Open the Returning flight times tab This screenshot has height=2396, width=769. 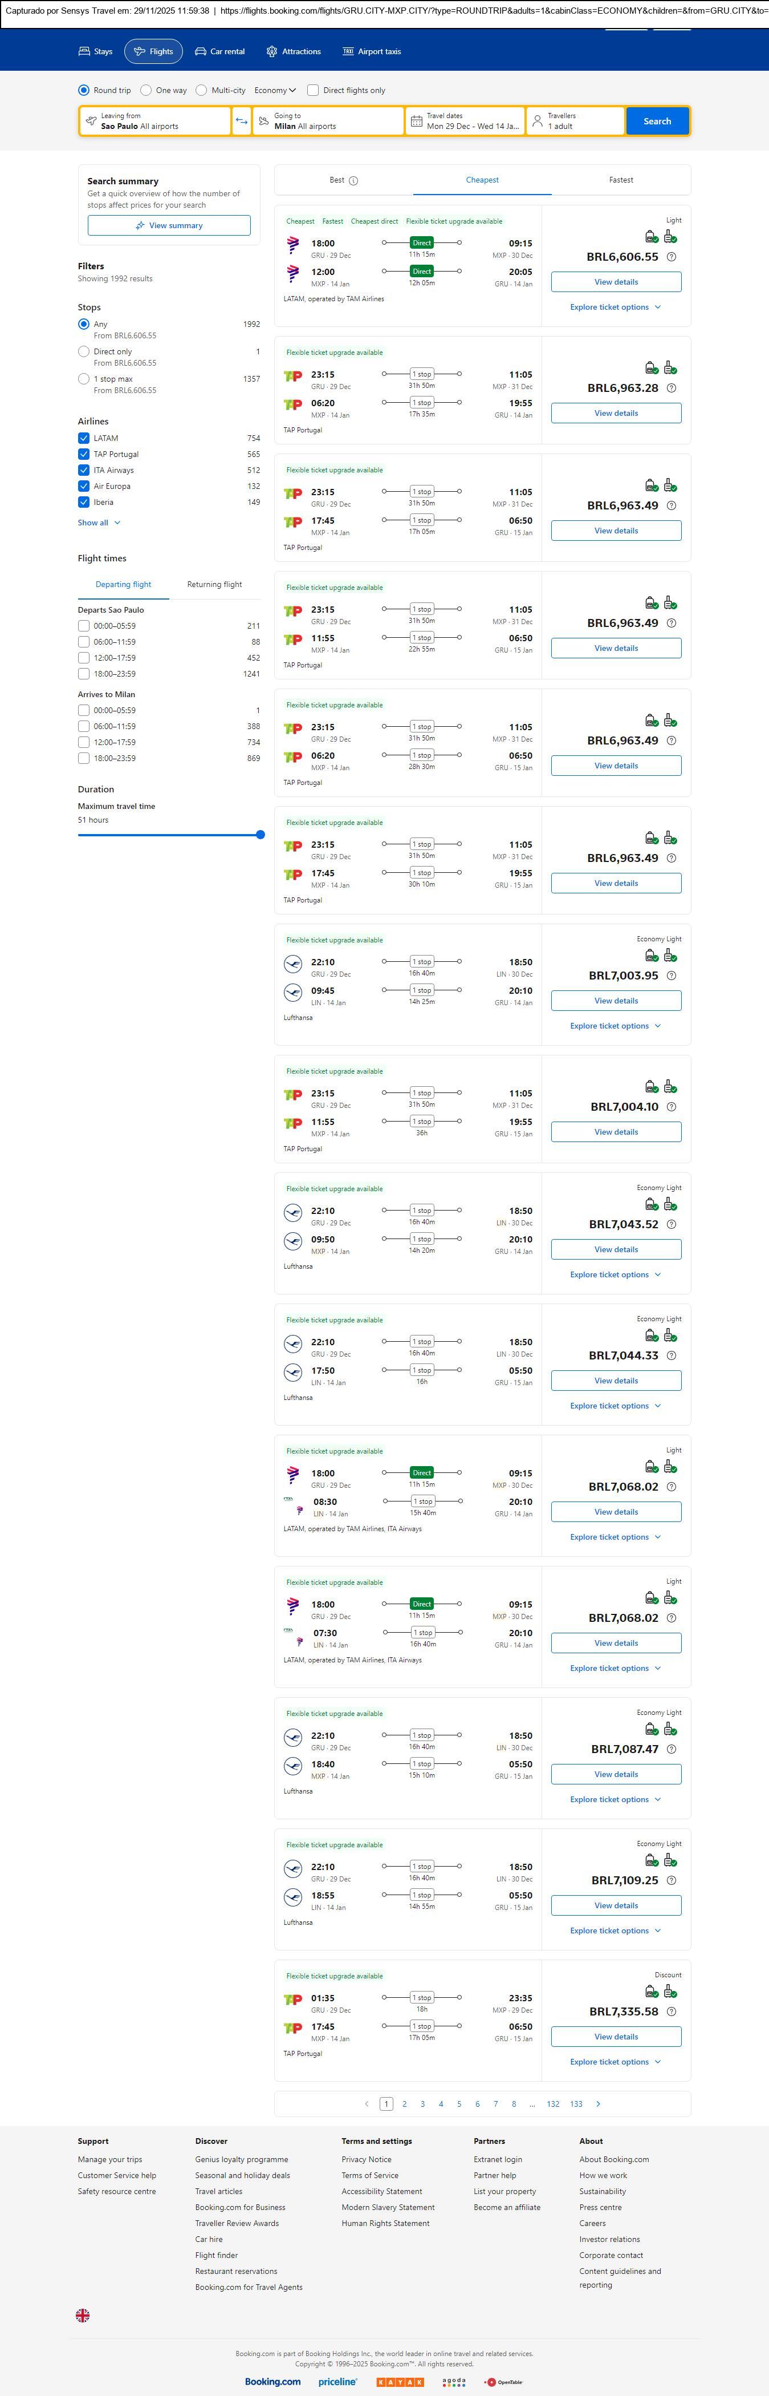214,584
